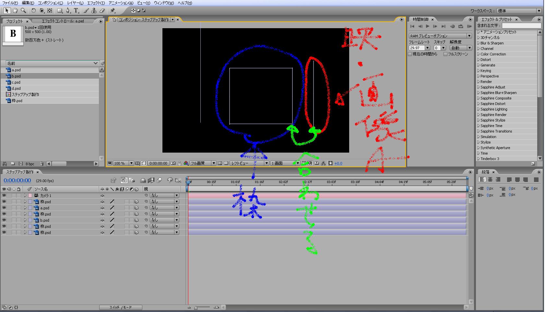Viewport: 545px width, 312px height.
Task: Select the Eraser tool
Action: coord(102,11)
